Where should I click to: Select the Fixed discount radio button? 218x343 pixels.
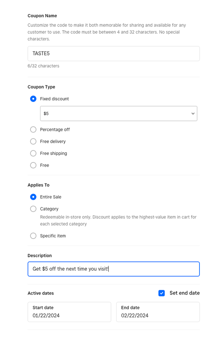pyautogui.click(x=33, y=99)
